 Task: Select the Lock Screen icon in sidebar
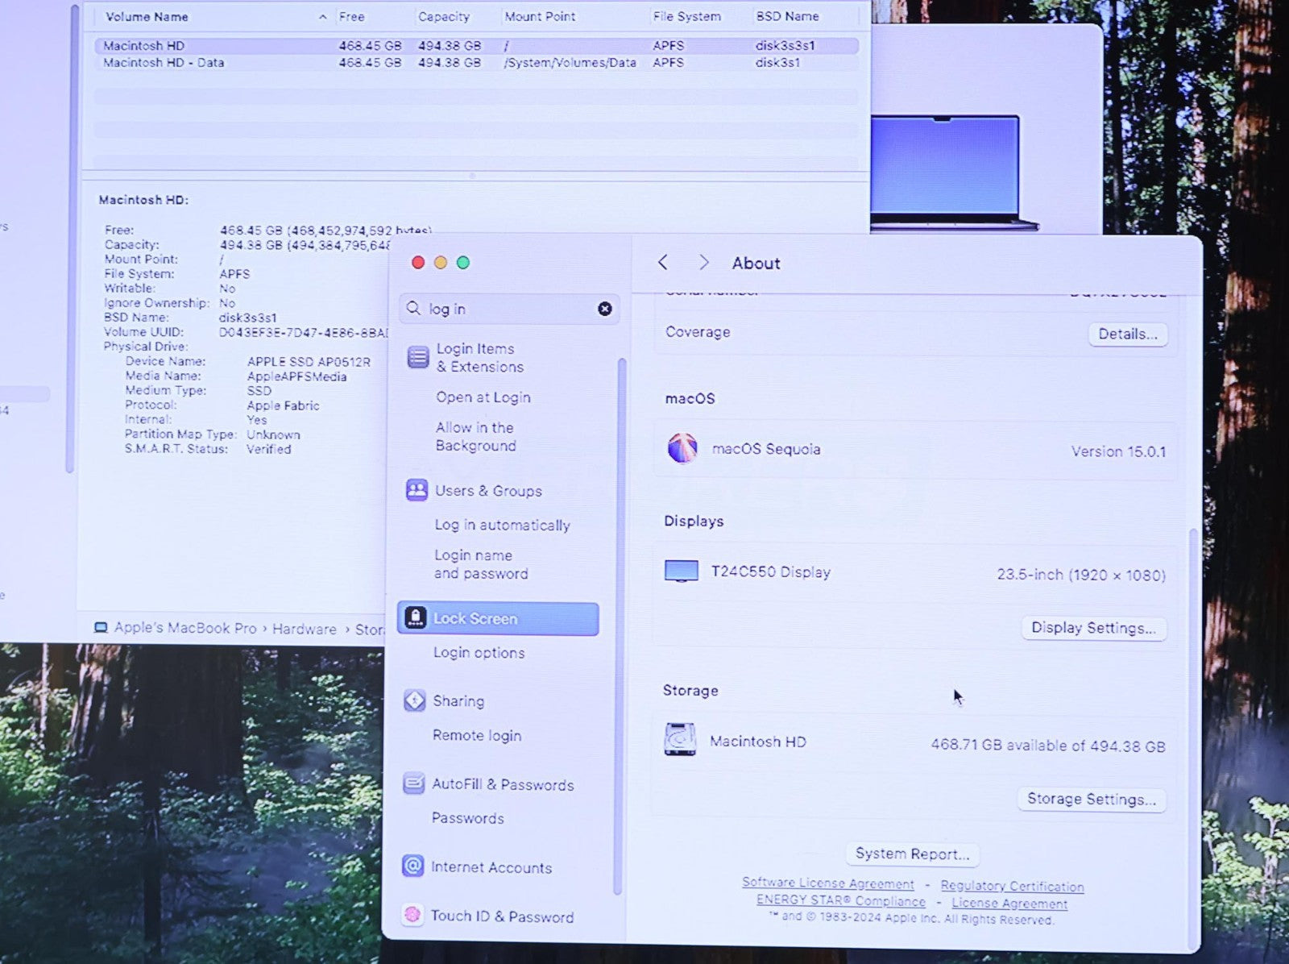coord(415,617)
